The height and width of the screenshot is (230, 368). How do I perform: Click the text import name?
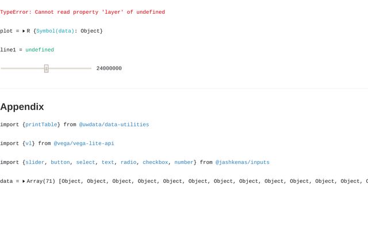tap(108, 162)
